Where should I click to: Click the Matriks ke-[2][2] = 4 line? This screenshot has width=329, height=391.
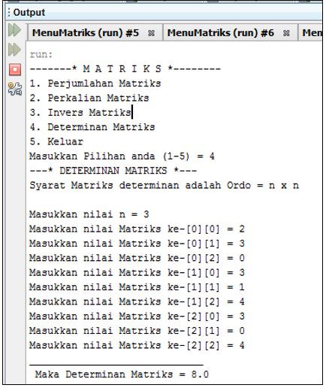point(137,345)
